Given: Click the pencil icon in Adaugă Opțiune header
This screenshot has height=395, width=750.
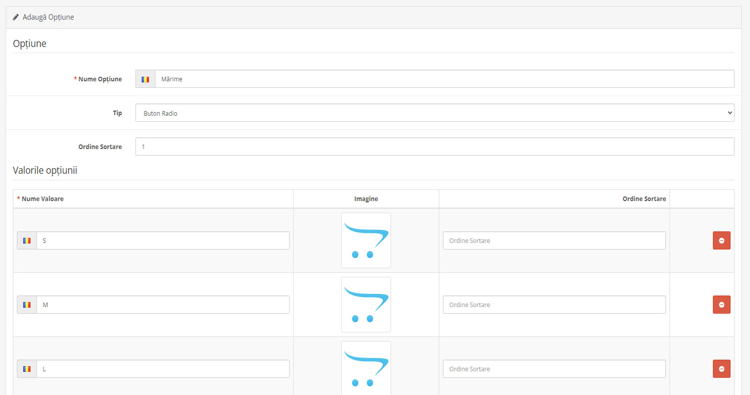Looking at the screenshot, I should (16, 17).
